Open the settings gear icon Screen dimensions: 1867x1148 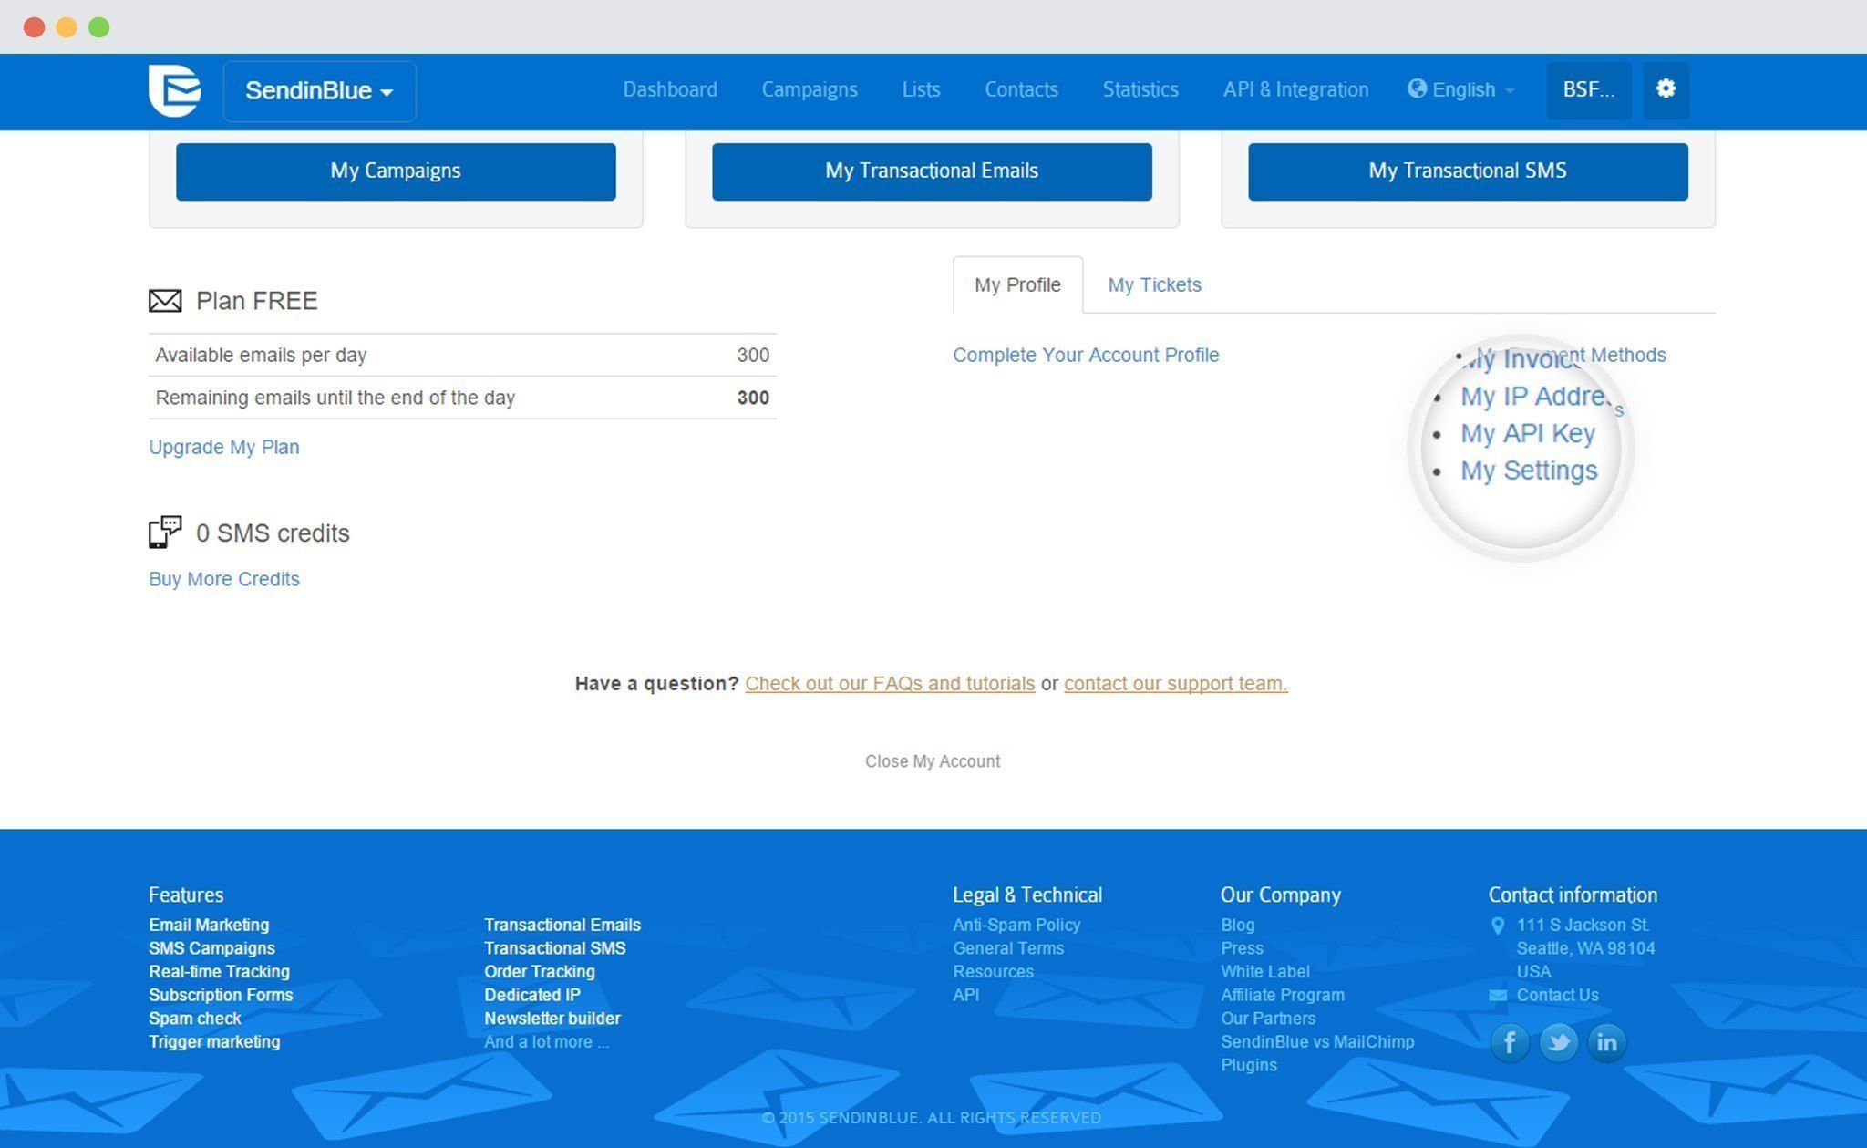[x=1666, y=89]
